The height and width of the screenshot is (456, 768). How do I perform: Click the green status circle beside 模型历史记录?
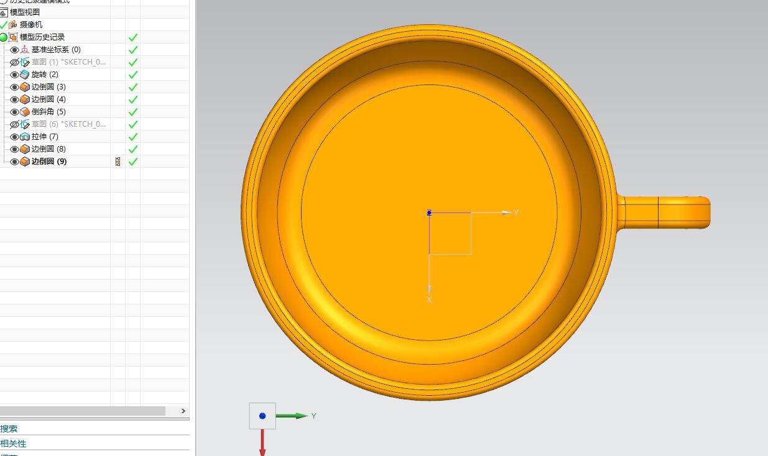coord(4,37)
